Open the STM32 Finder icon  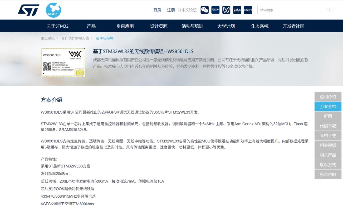[x=215, y=10]
